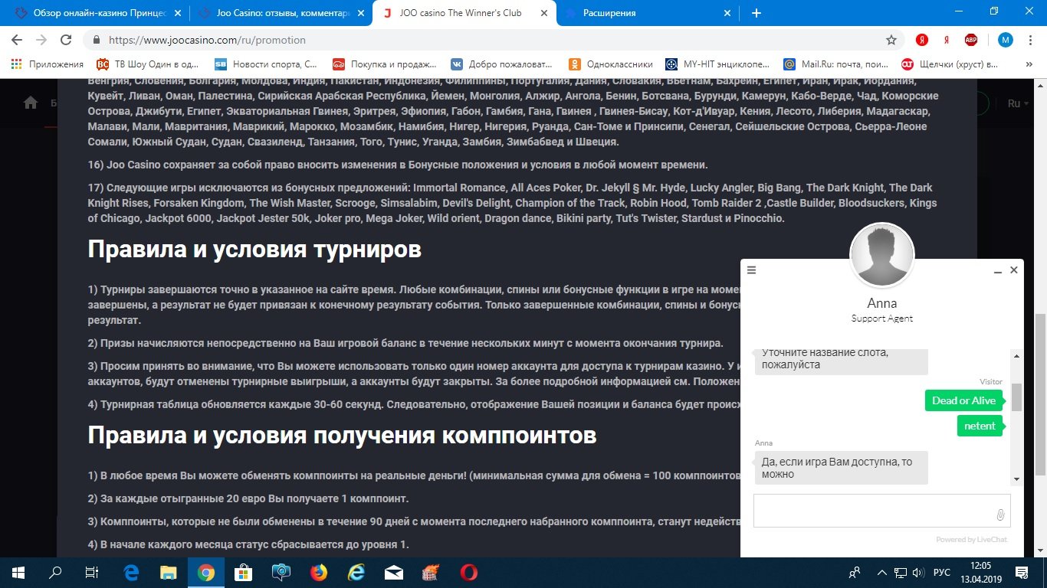Reload the Joo Casino page
This screenshot has width=1047, height=588.
pos(66,40)
